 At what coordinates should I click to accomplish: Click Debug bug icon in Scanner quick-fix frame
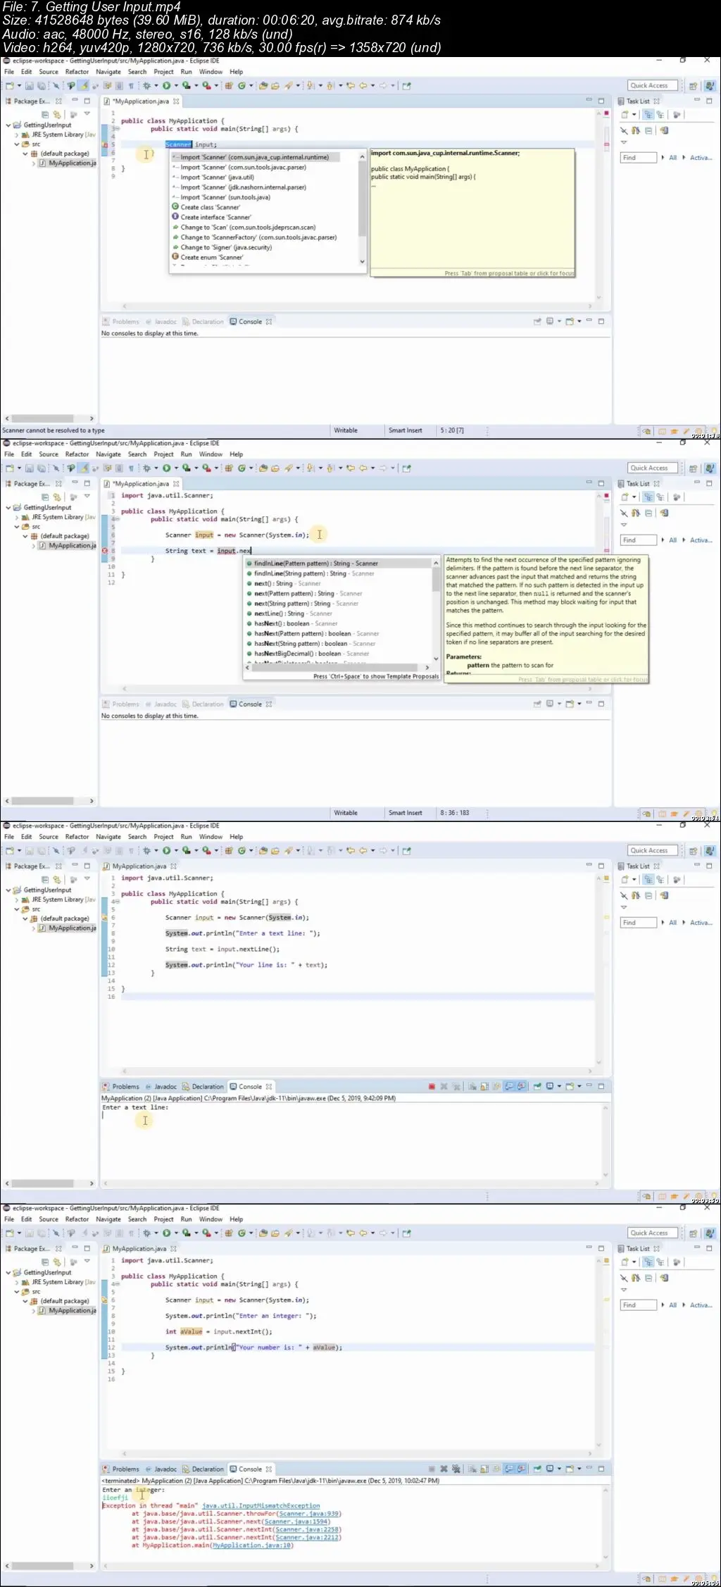[x=146, y=86]
